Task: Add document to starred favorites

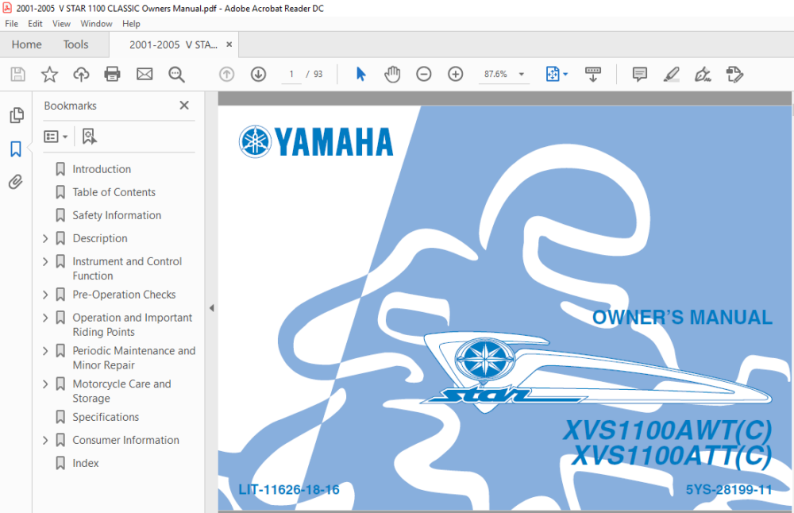Action: click(49, 75)
